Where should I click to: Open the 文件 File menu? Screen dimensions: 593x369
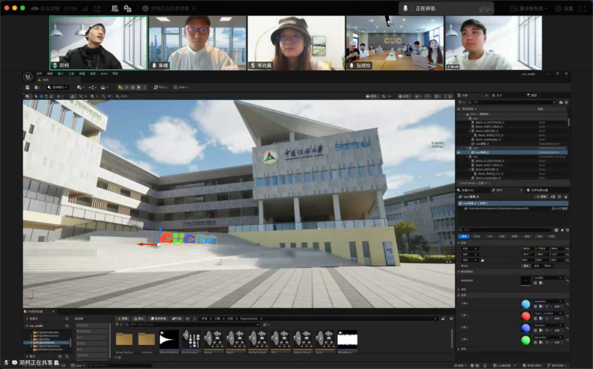click(x=40, y=73)
